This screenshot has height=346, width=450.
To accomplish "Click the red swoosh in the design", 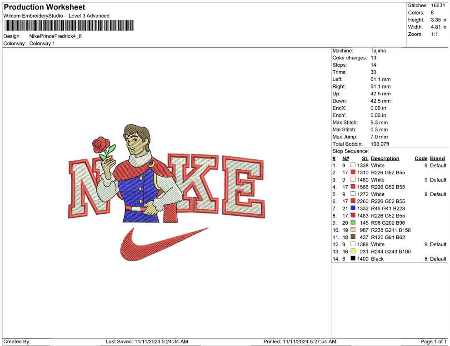I will [164, 244].
